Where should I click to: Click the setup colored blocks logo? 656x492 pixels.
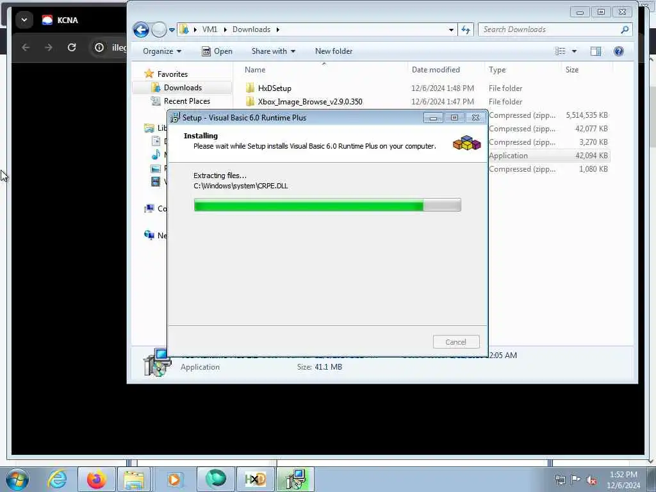(467, 142)
